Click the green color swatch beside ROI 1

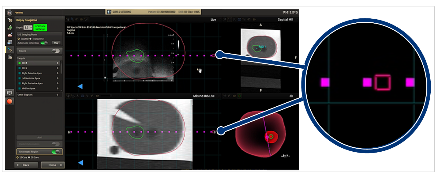(x=20, y=63)
